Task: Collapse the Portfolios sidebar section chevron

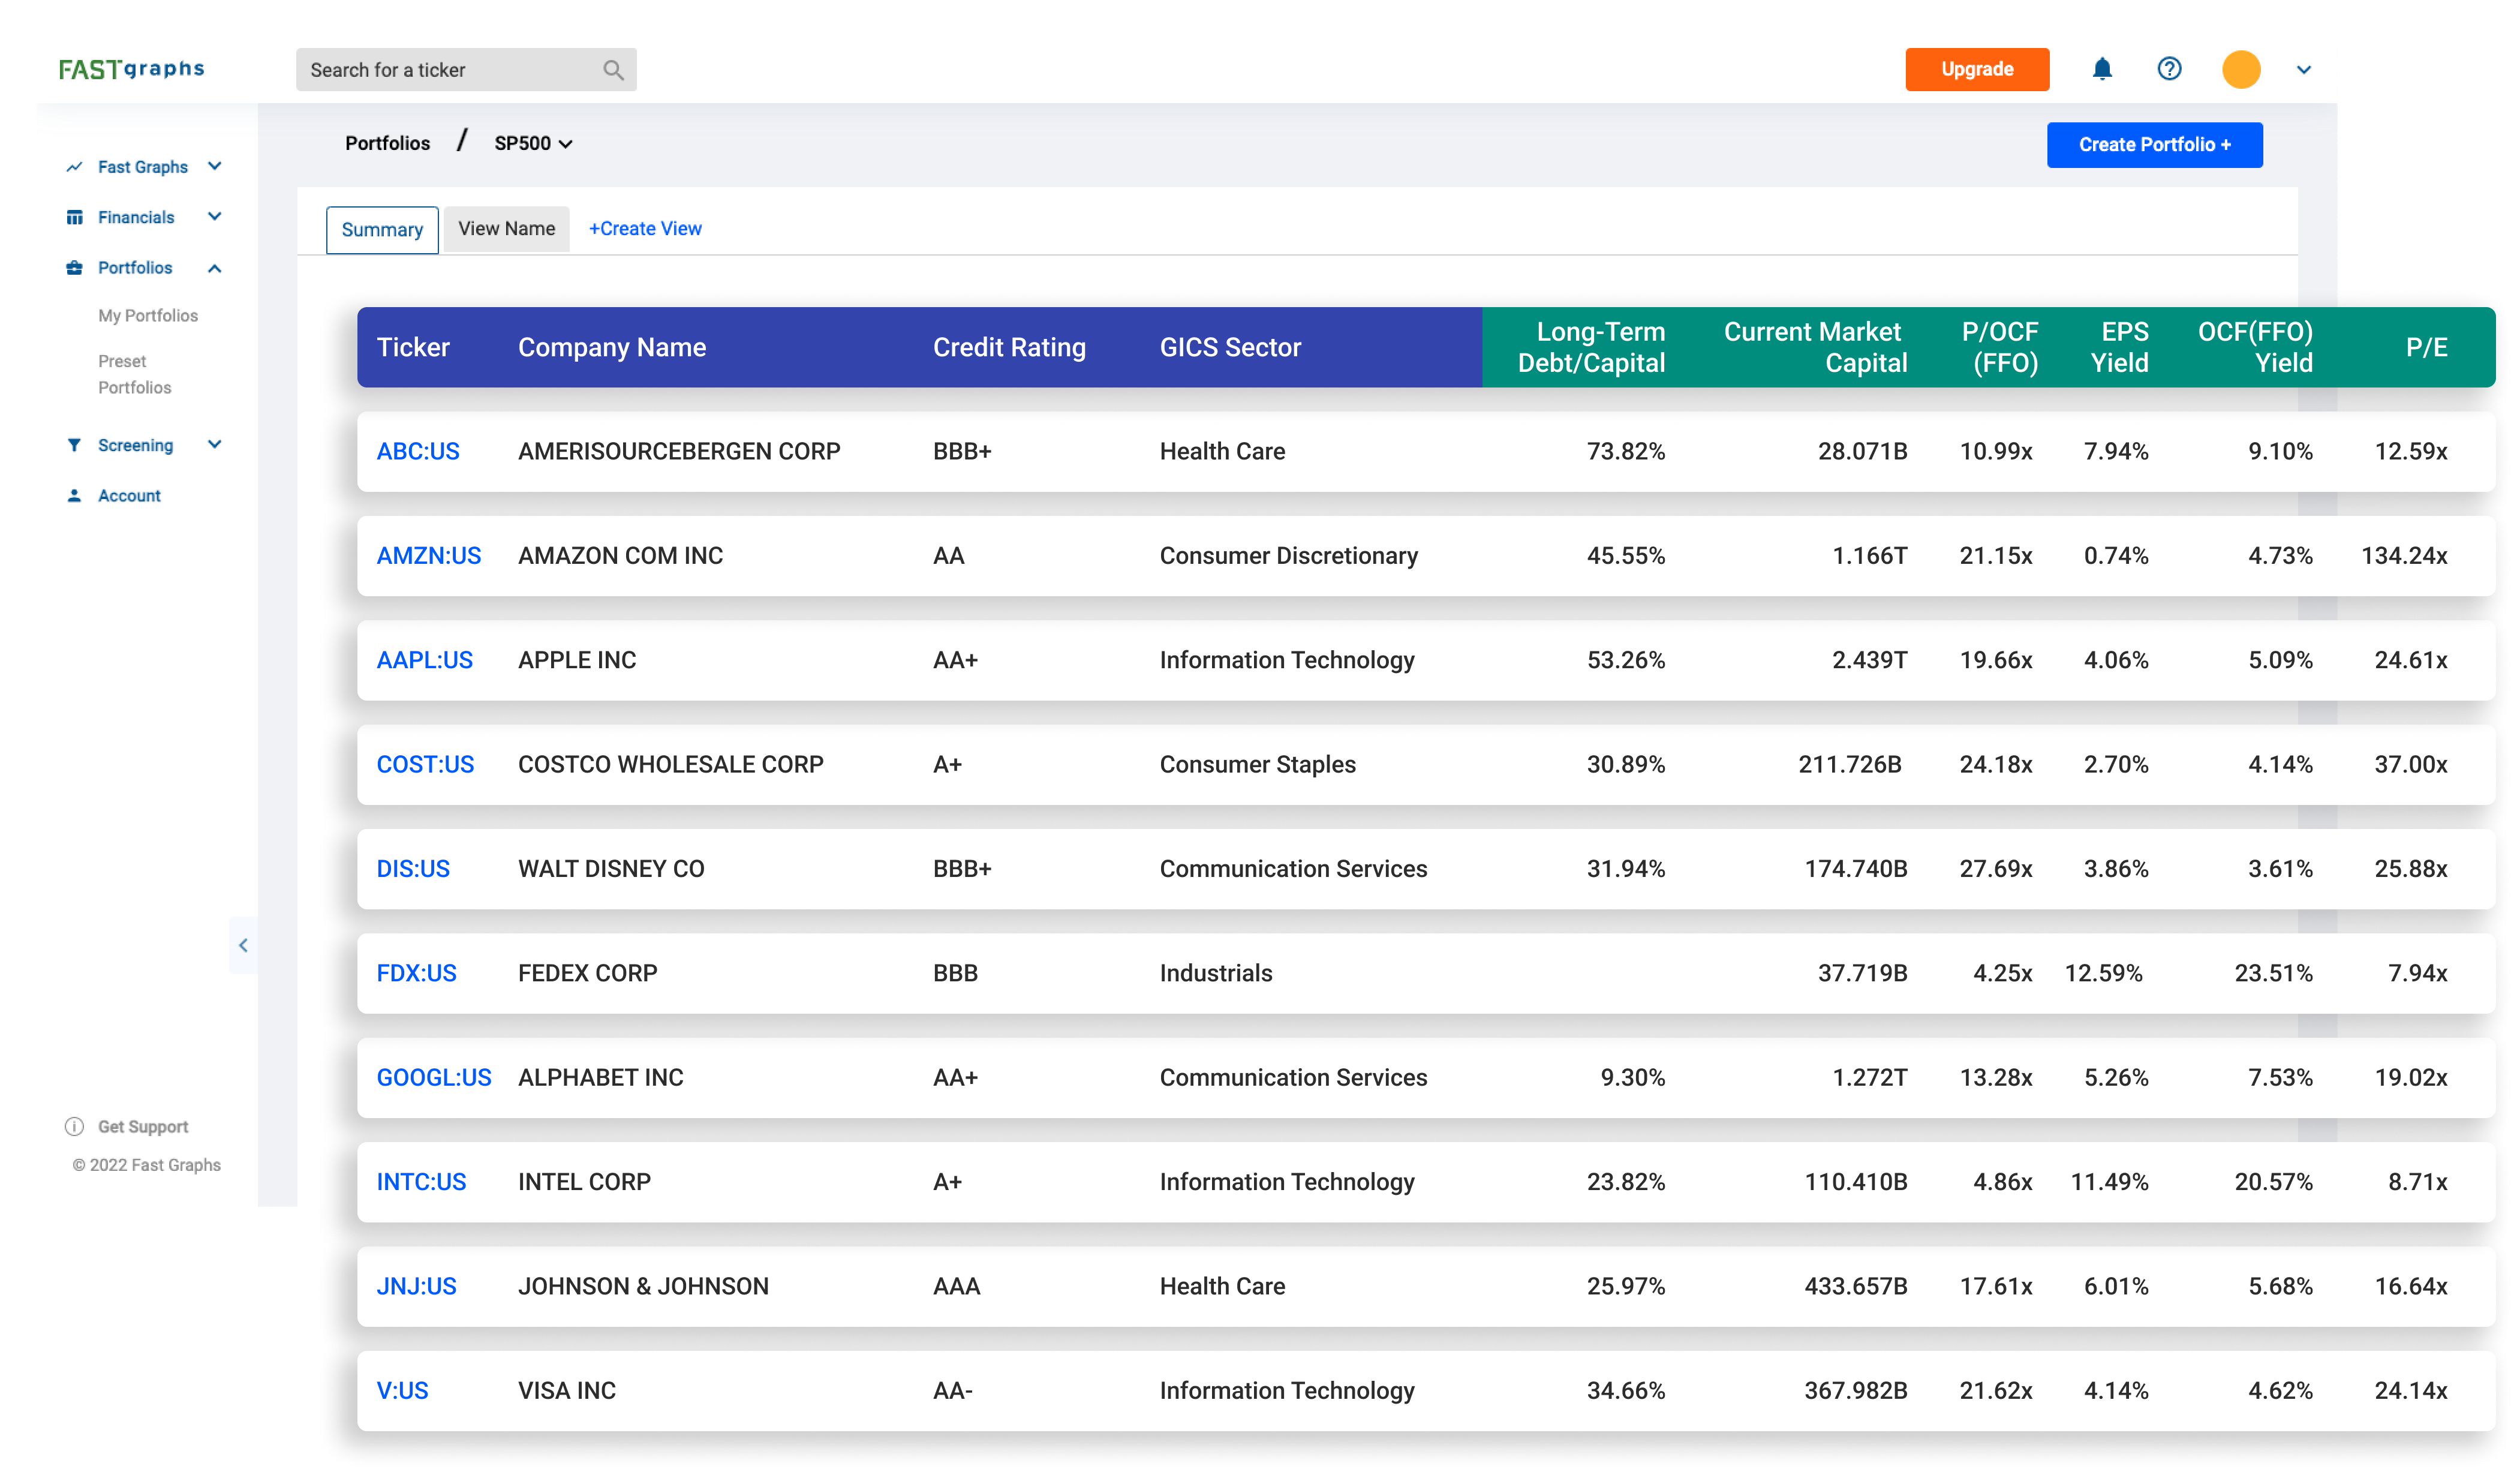Action: pyautogui.click(x=215, y=268)
